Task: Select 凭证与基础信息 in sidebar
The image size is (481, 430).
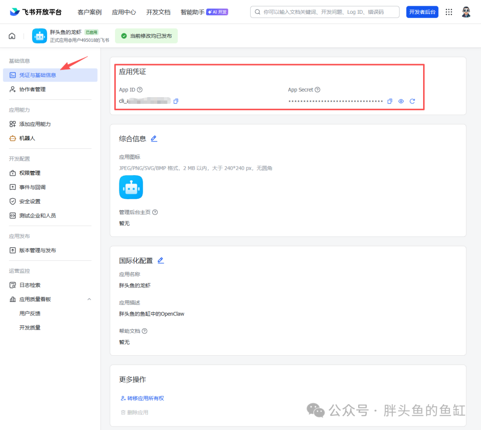Action: point(50,75)
